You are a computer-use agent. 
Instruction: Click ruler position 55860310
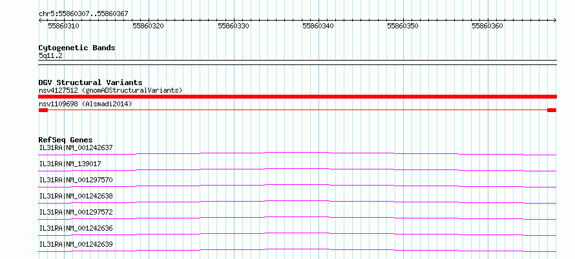[63, 26]
